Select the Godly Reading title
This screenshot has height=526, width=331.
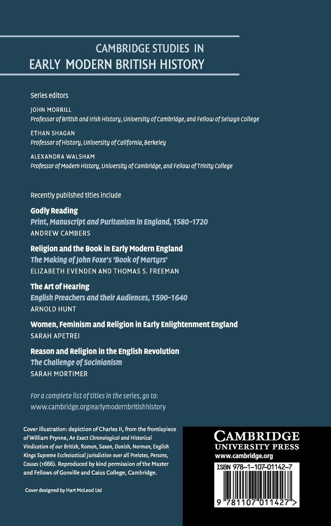point(54,211)
